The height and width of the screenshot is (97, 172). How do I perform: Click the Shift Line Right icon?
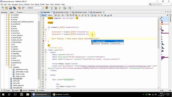95,15
